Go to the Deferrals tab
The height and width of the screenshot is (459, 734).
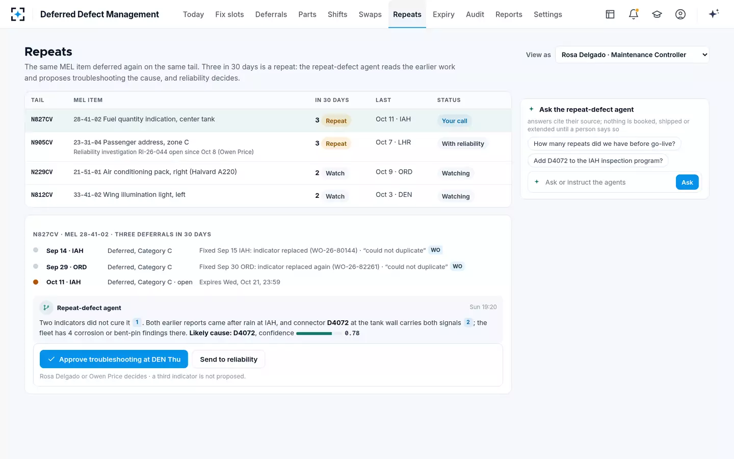(x=271, y=14)
